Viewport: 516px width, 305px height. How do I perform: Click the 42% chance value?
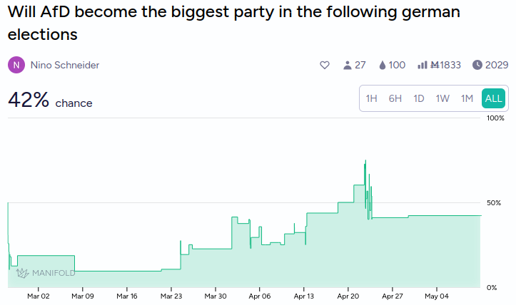[x=29, y=100]
